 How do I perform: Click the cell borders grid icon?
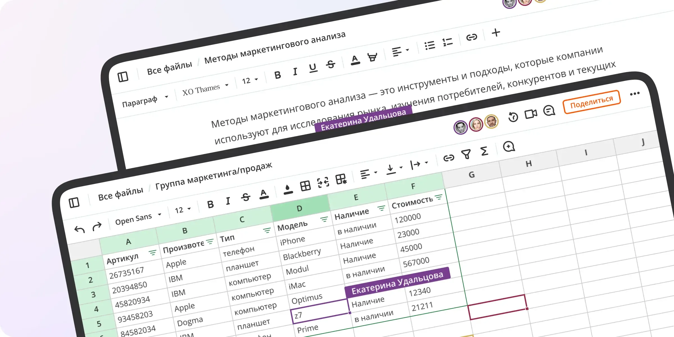point(305,186)
